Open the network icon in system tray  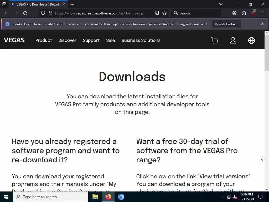(229, 197)
